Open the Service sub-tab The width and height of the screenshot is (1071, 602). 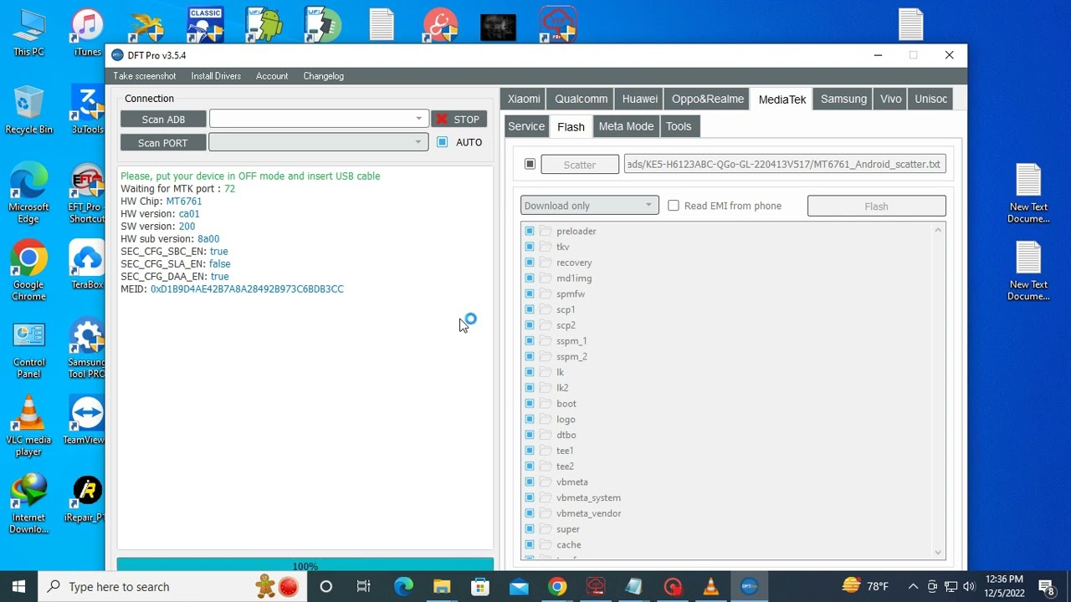[526, 126]
